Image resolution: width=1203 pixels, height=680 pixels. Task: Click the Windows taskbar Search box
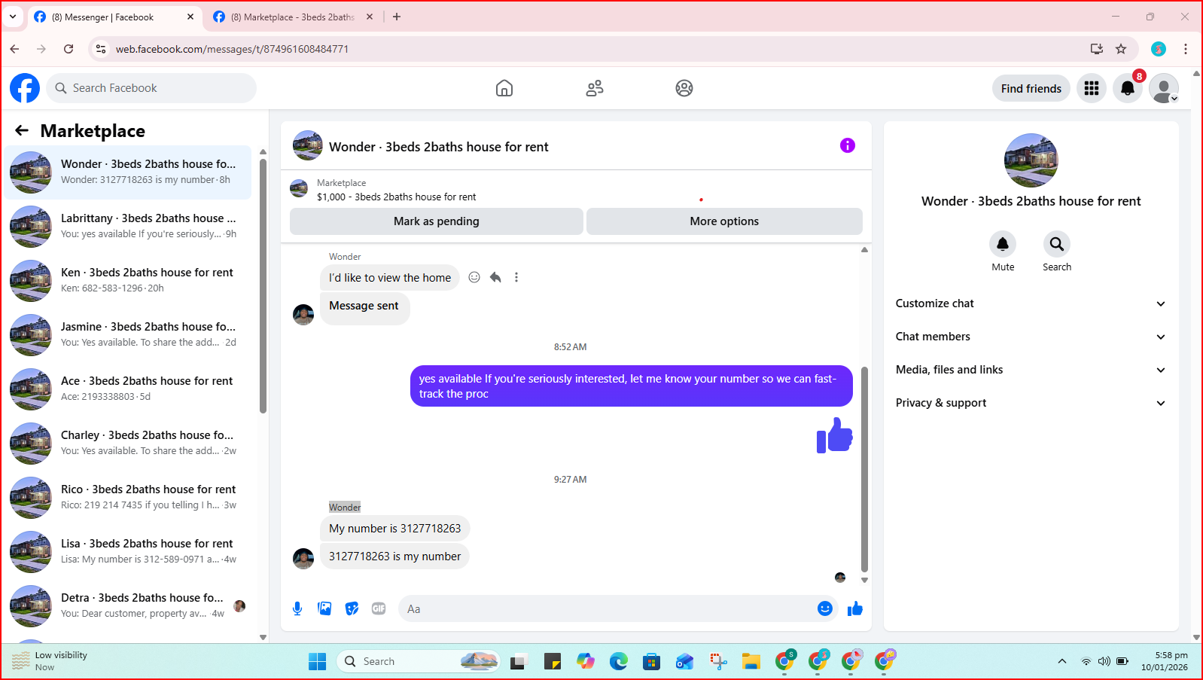point(418,661)
